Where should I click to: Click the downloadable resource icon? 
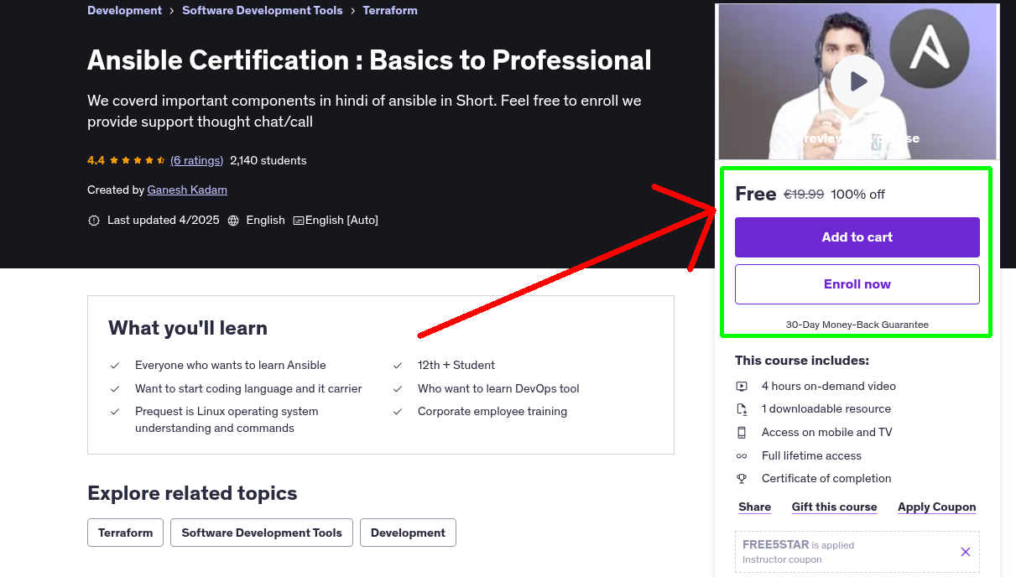[742, 408]
